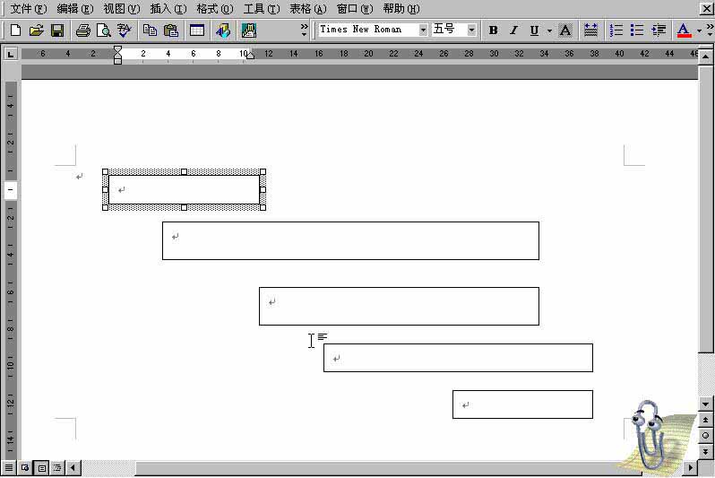Toggle Bold formatting
Image resolution: width=715 pixels, height=478 pixels.
[x=493, y=30]
